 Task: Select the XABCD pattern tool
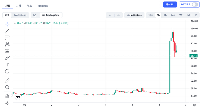(x=7, y=44)
